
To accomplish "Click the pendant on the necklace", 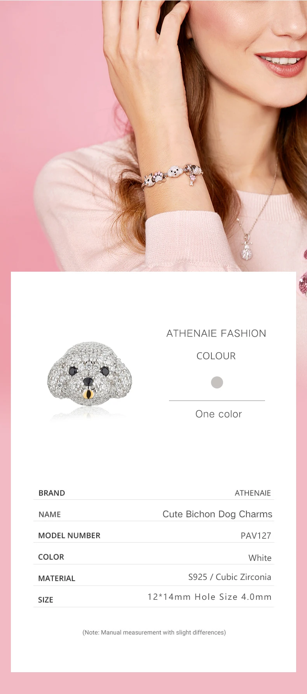I will pos(248,249).
